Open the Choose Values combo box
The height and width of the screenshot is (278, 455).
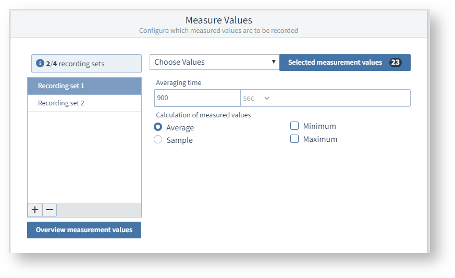pyautogui.click(x=214, y=62)
